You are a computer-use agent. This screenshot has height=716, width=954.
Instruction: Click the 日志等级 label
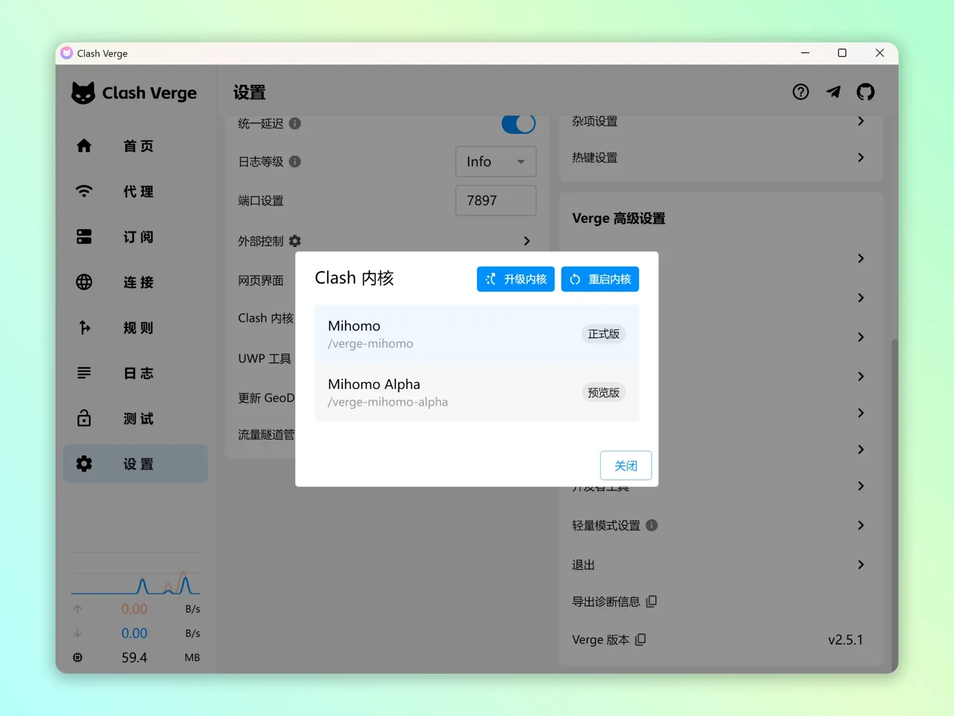click(261, 162)
